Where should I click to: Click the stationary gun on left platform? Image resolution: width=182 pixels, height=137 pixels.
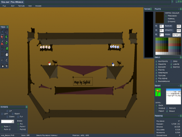[x=55, y=63]
